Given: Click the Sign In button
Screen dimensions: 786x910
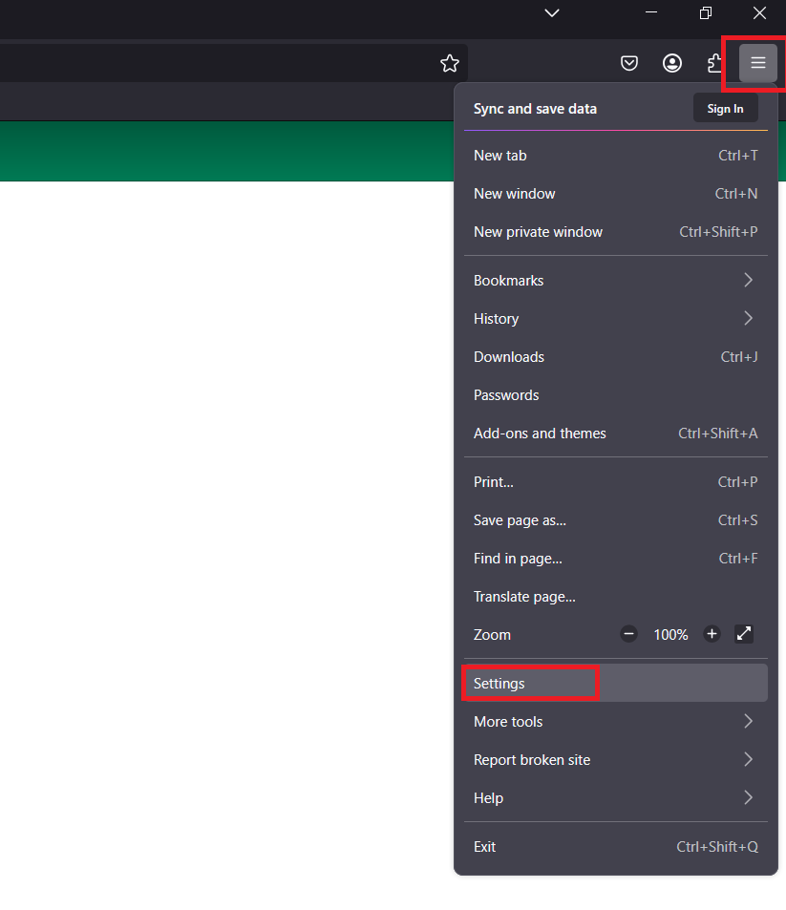Looking at the screenshot, I should pyautogui.click(x=725, y=108).
